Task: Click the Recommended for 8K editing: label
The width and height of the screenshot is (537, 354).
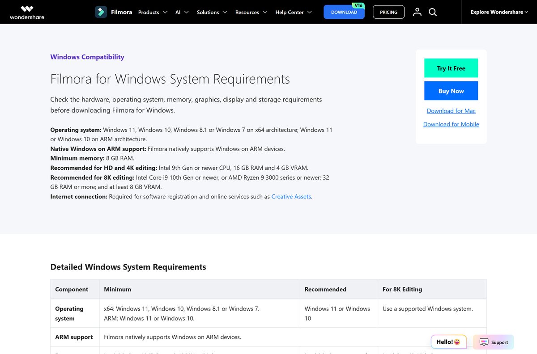Action: click(92, 177)
